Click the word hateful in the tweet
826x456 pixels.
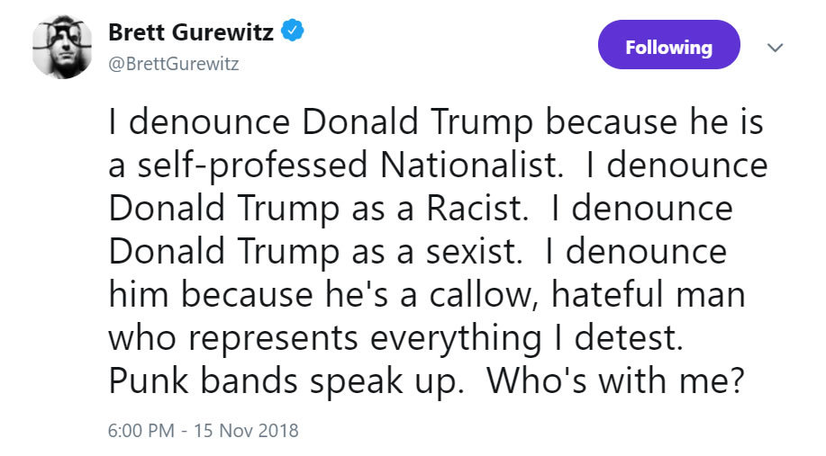coord(607,294)
